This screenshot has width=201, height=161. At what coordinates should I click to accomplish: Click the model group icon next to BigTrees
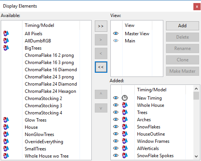tap(6, 48)
